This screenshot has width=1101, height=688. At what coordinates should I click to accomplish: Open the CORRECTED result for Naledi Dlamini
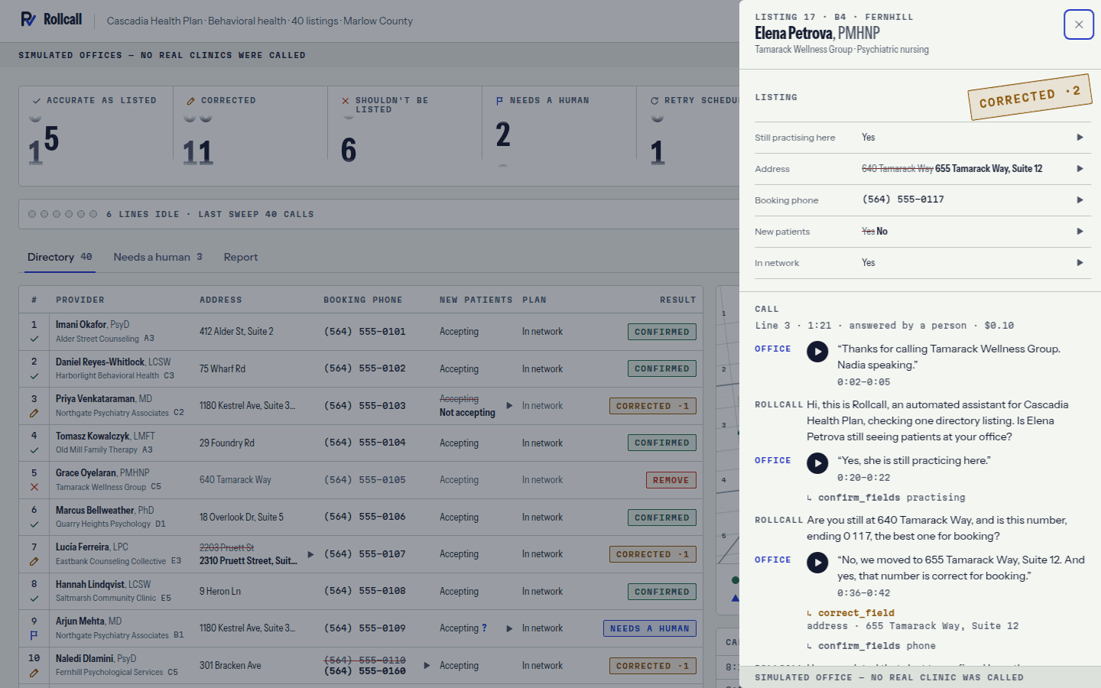click(x=653, y=666)
